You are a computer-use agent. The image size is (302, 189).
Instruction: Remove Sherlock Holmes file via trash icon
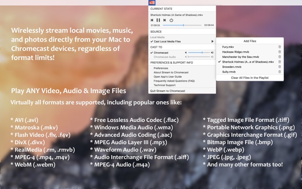pyautogui.click(x=279, y=62)
